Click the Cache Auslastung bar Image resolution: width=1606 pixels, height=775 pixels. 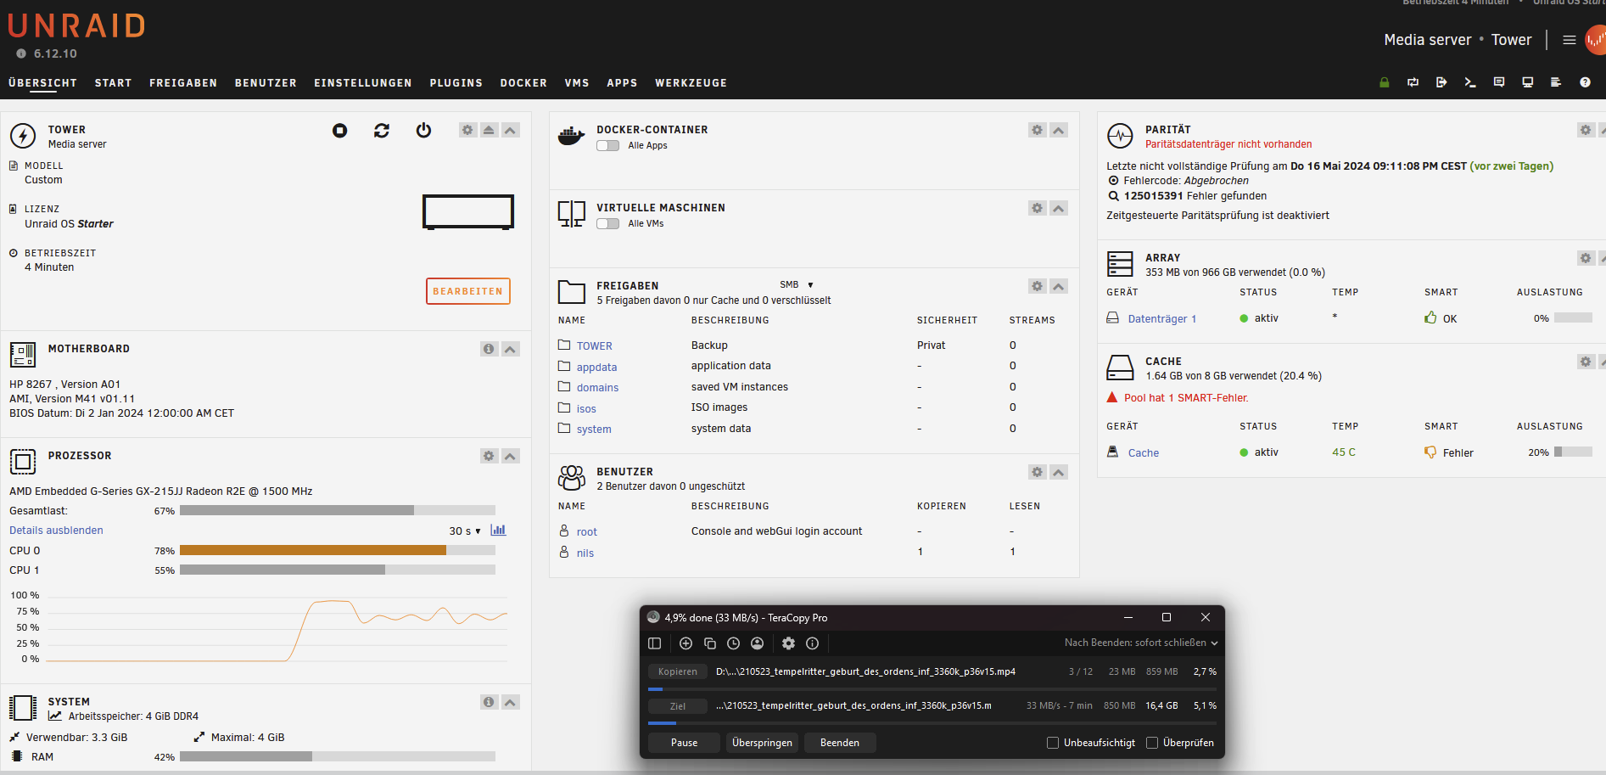click(x=1573, y=452)
